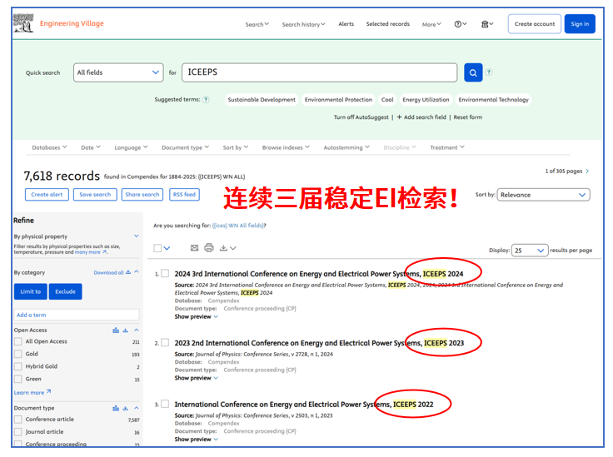Click Open Access chart icon
The image size is (613, 457).
[x=116, y=330]
